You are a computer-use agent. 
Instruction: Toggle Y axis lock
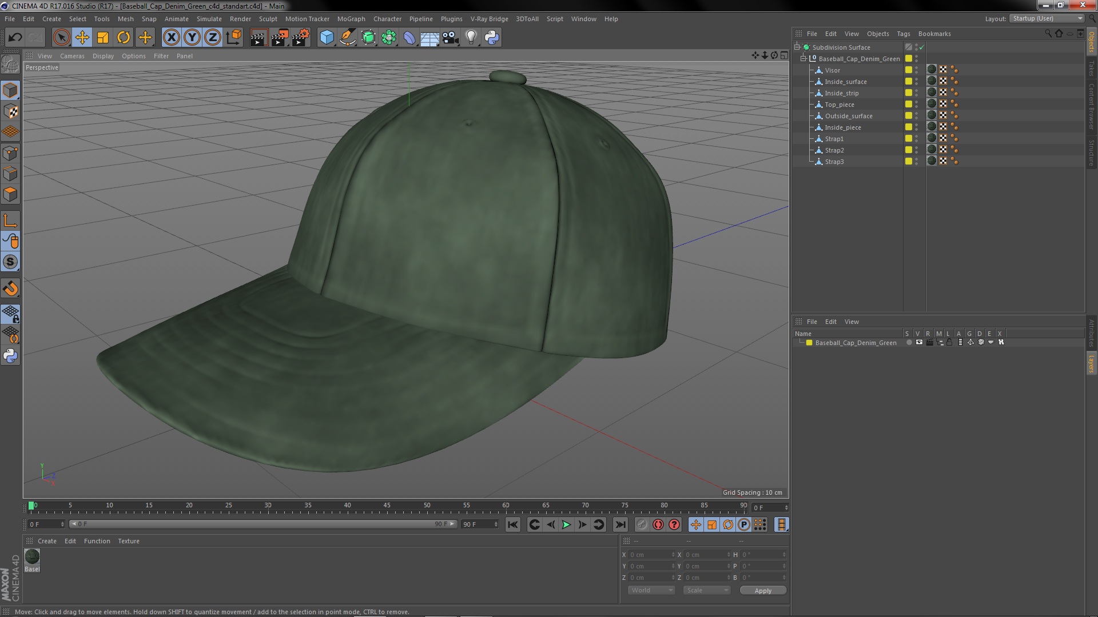coord(192,38)
